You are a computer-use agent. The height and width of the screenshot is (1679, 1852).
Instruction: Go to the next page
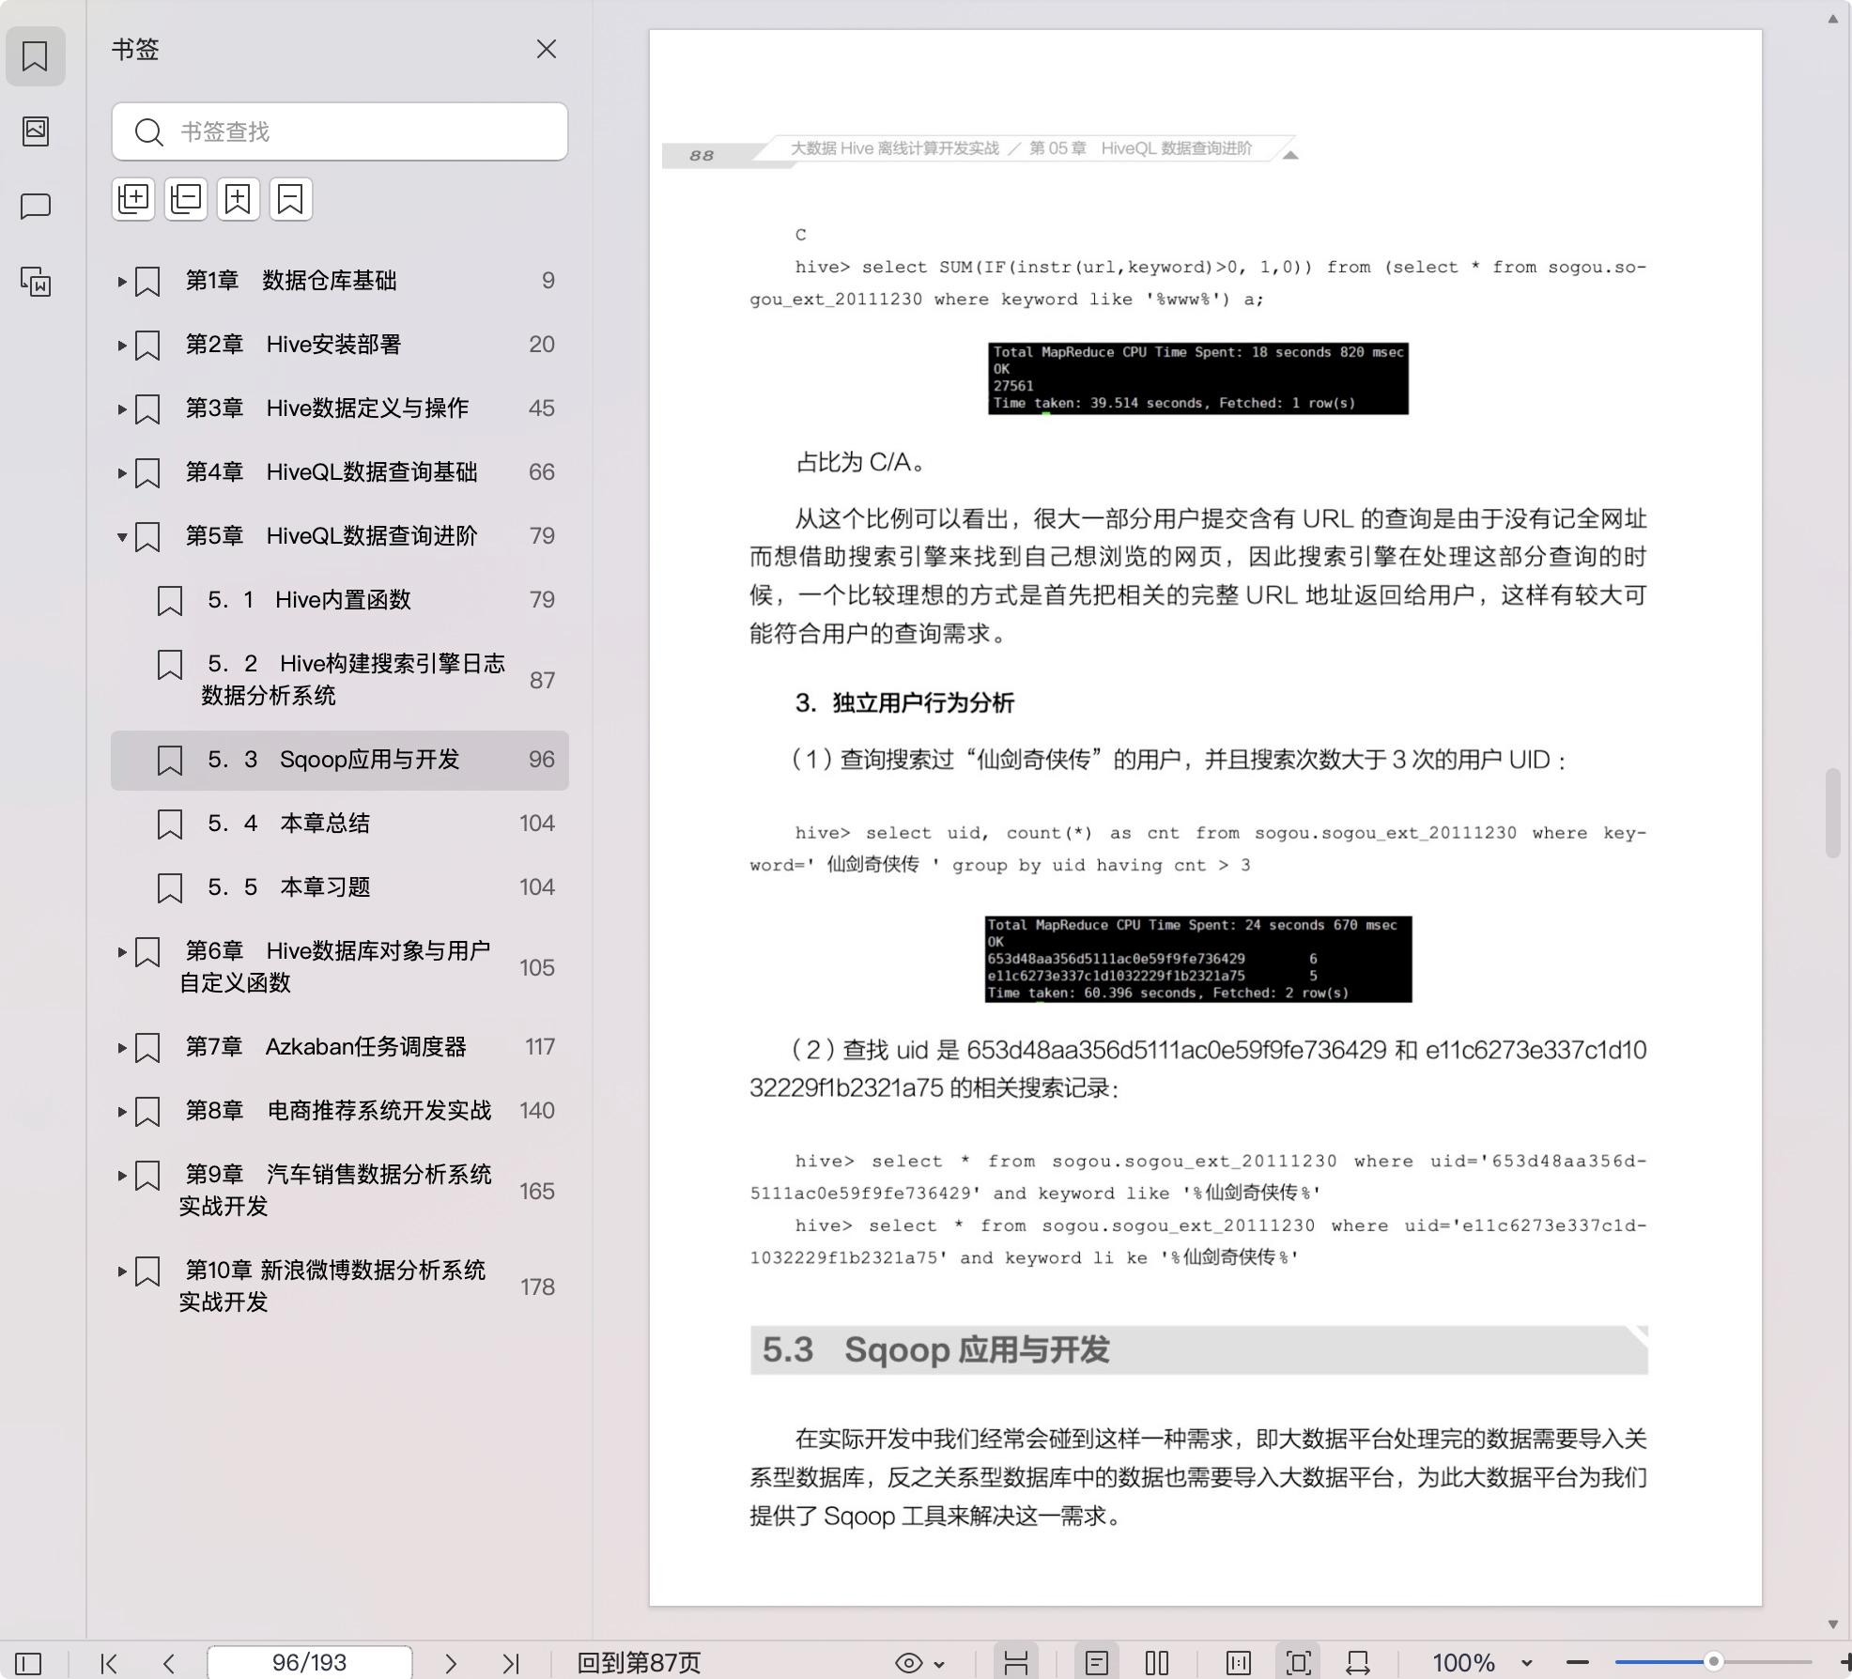(x=451, y=1663)
